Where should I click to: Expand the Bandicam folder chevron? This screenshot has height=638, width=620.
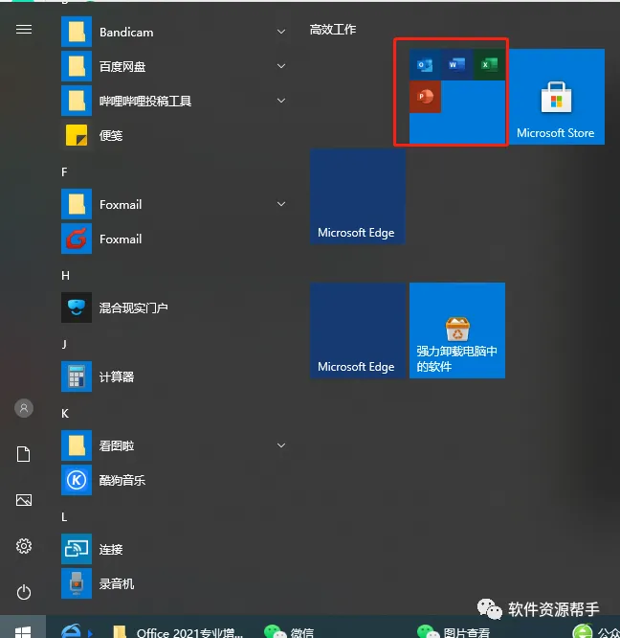pyautogui.click(x=281, y=32)
